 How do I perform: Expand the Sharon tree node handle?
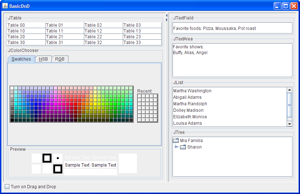[x=176, y=147]
